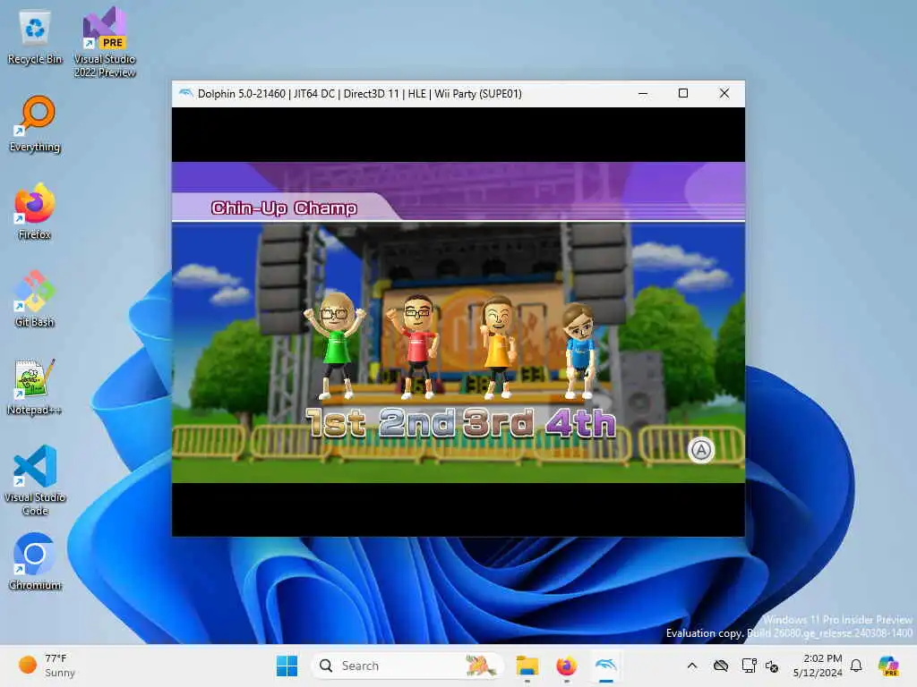Viewport: 917px width, 687px height.
Task: Select the Mii in red shirt
Action: click(416, 346)
